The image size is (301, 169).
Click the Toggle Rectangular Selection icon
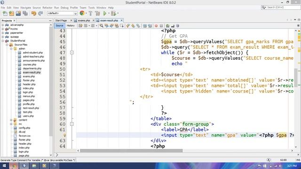point(121,26)
